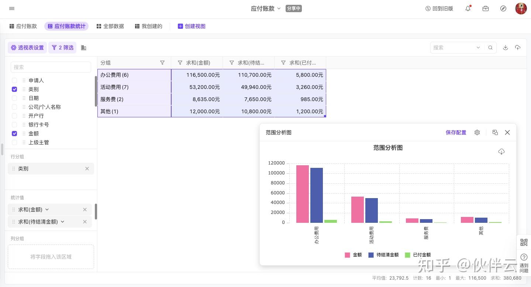Switch to the 全部数据 view tab

coord(110,26)
